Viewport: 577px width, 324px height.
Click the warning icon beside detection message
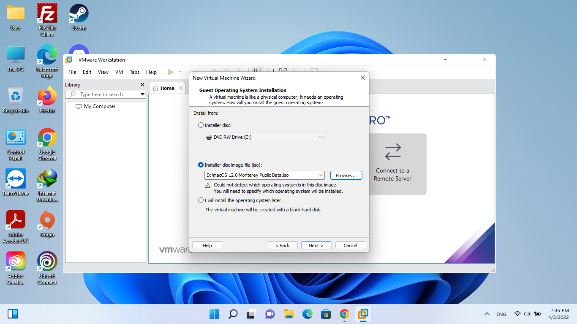(x=208, y=185)
